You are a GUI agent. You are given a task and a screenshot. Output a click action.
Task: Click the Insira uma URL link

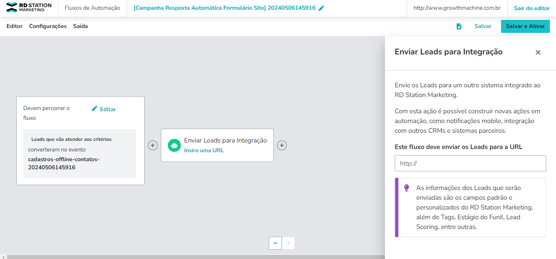204,150
